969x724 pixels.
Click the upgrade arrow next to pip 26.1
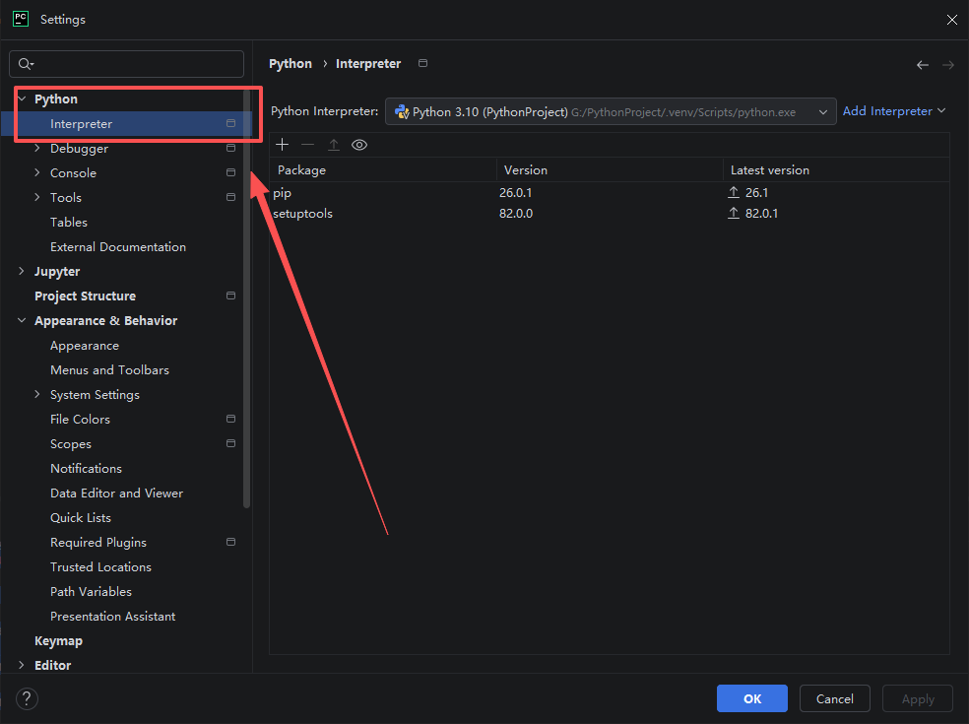coord(734,192)
